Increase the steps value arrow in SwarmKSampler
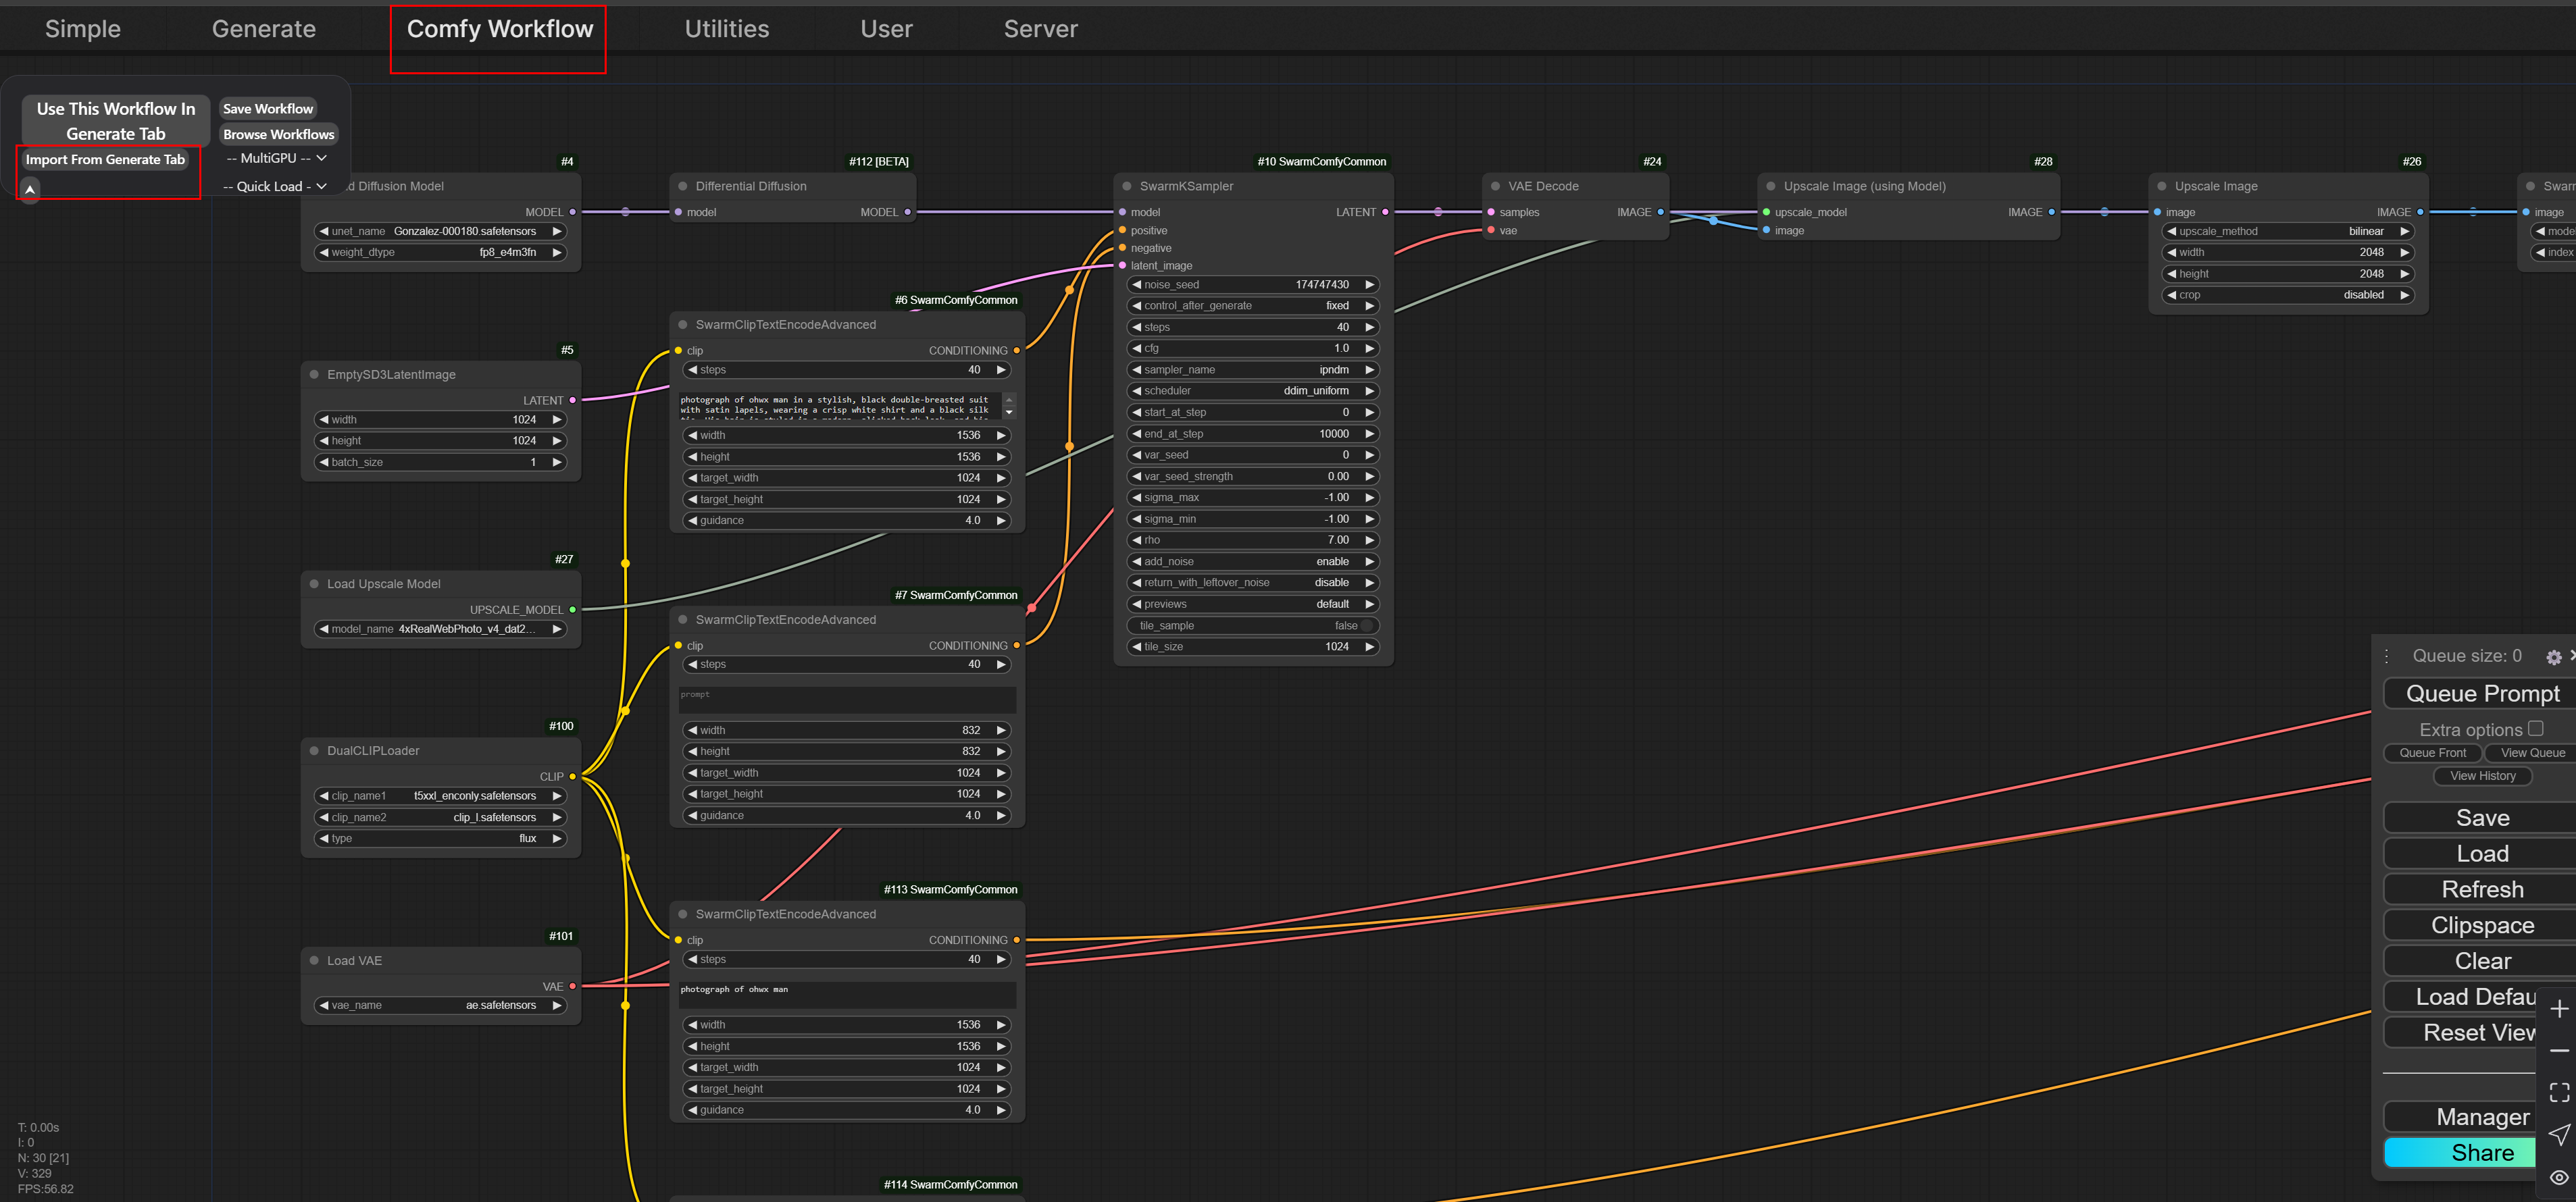The image size is (2576, 1202). [x=1369, y=327]
